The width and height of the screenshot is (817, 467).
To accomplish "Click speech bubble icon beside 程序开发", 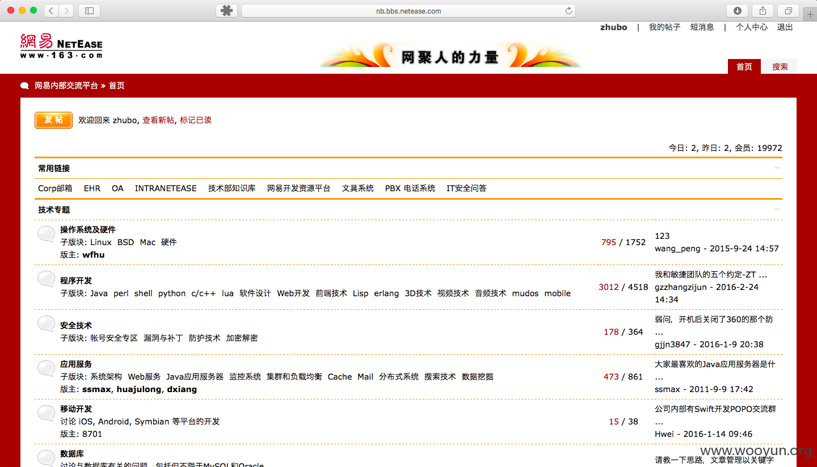I will tap(47, 279).
